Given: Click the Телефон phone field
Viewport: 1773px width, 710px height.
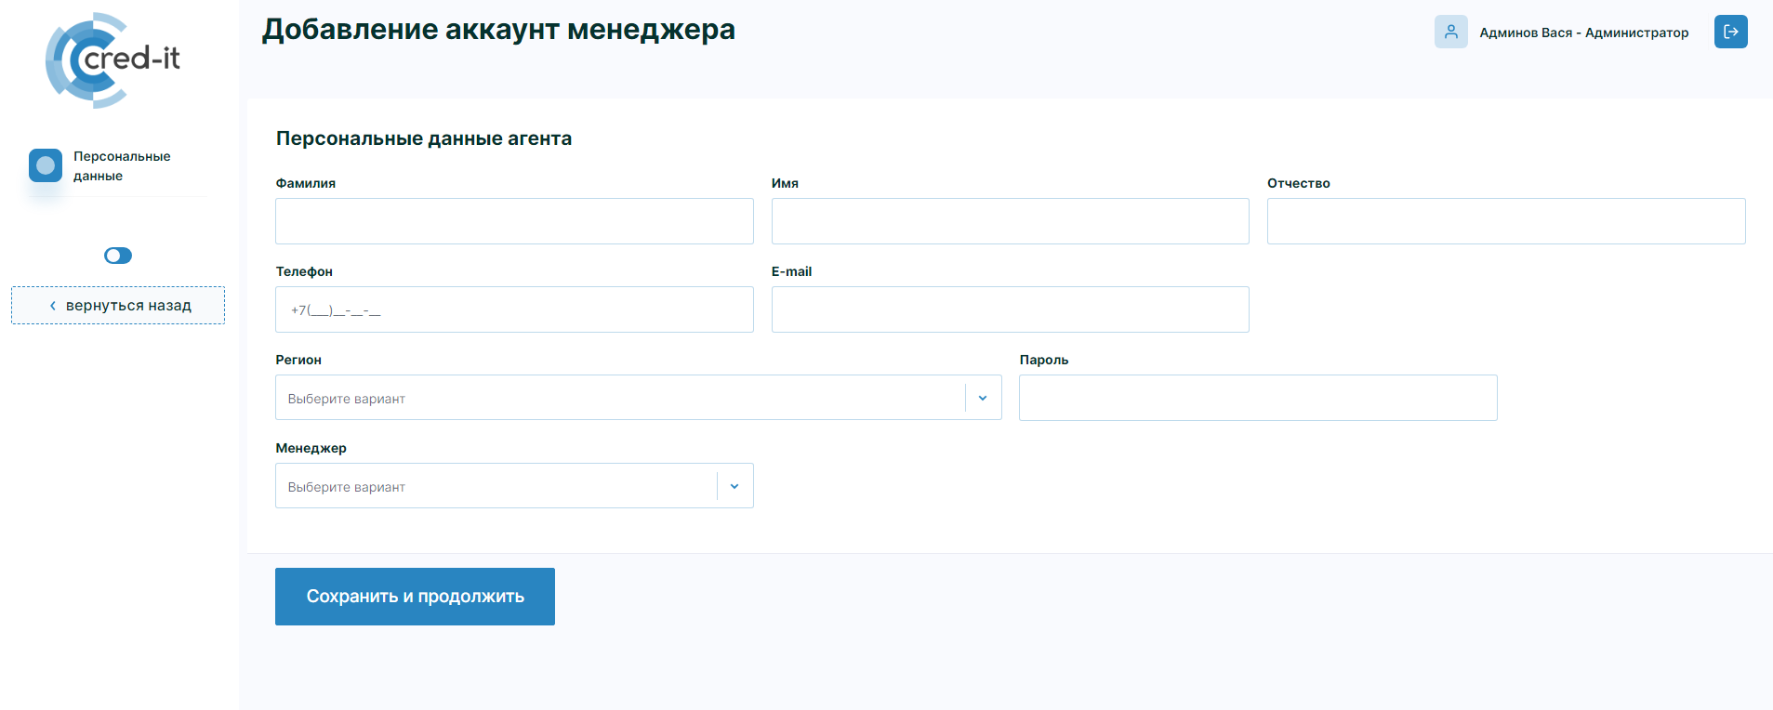Looking at the screenshot, I should 514,309.
